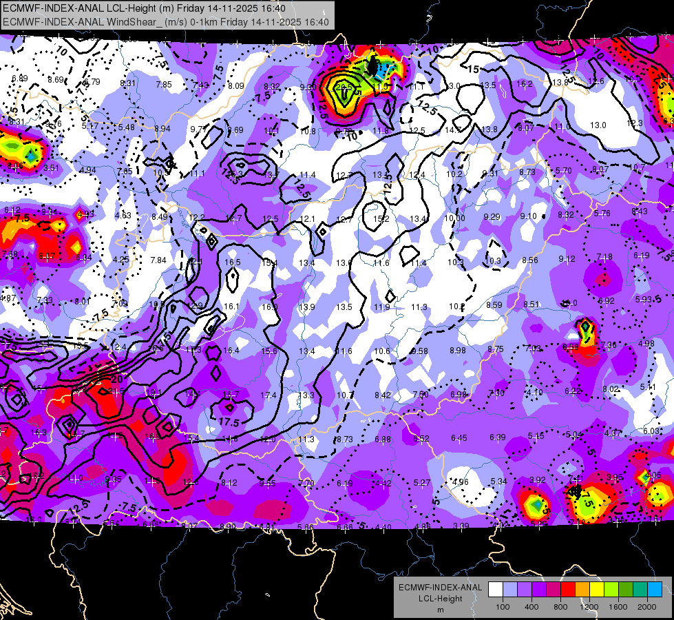Viewport: 674px width, 620px height.
Task: Click the map value 9.29
Action: 492,217
